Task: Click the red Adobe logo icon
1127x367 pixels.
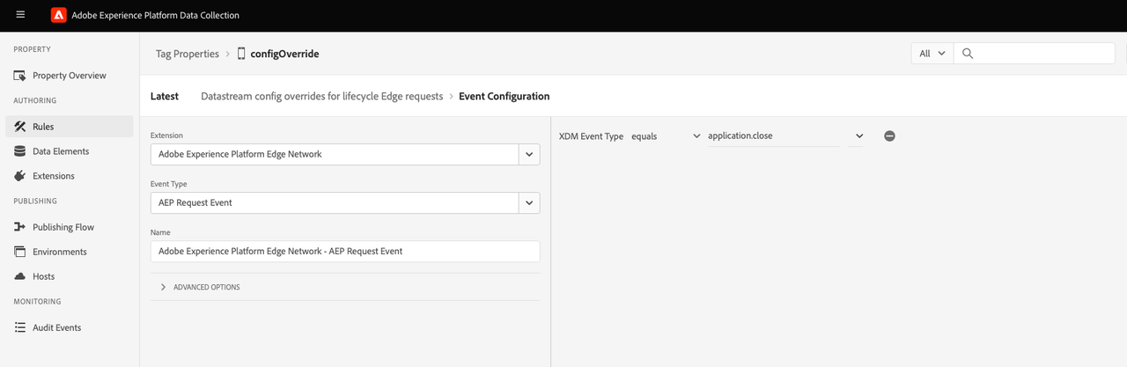Action: pyautogui.click(x=59, y=15)
